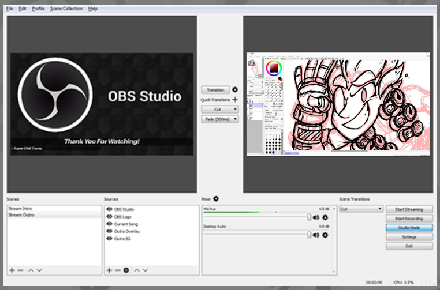Open source properties gear icon
Image resolution: width=440 pixels, height=290 pixels.
click(126, 270)
